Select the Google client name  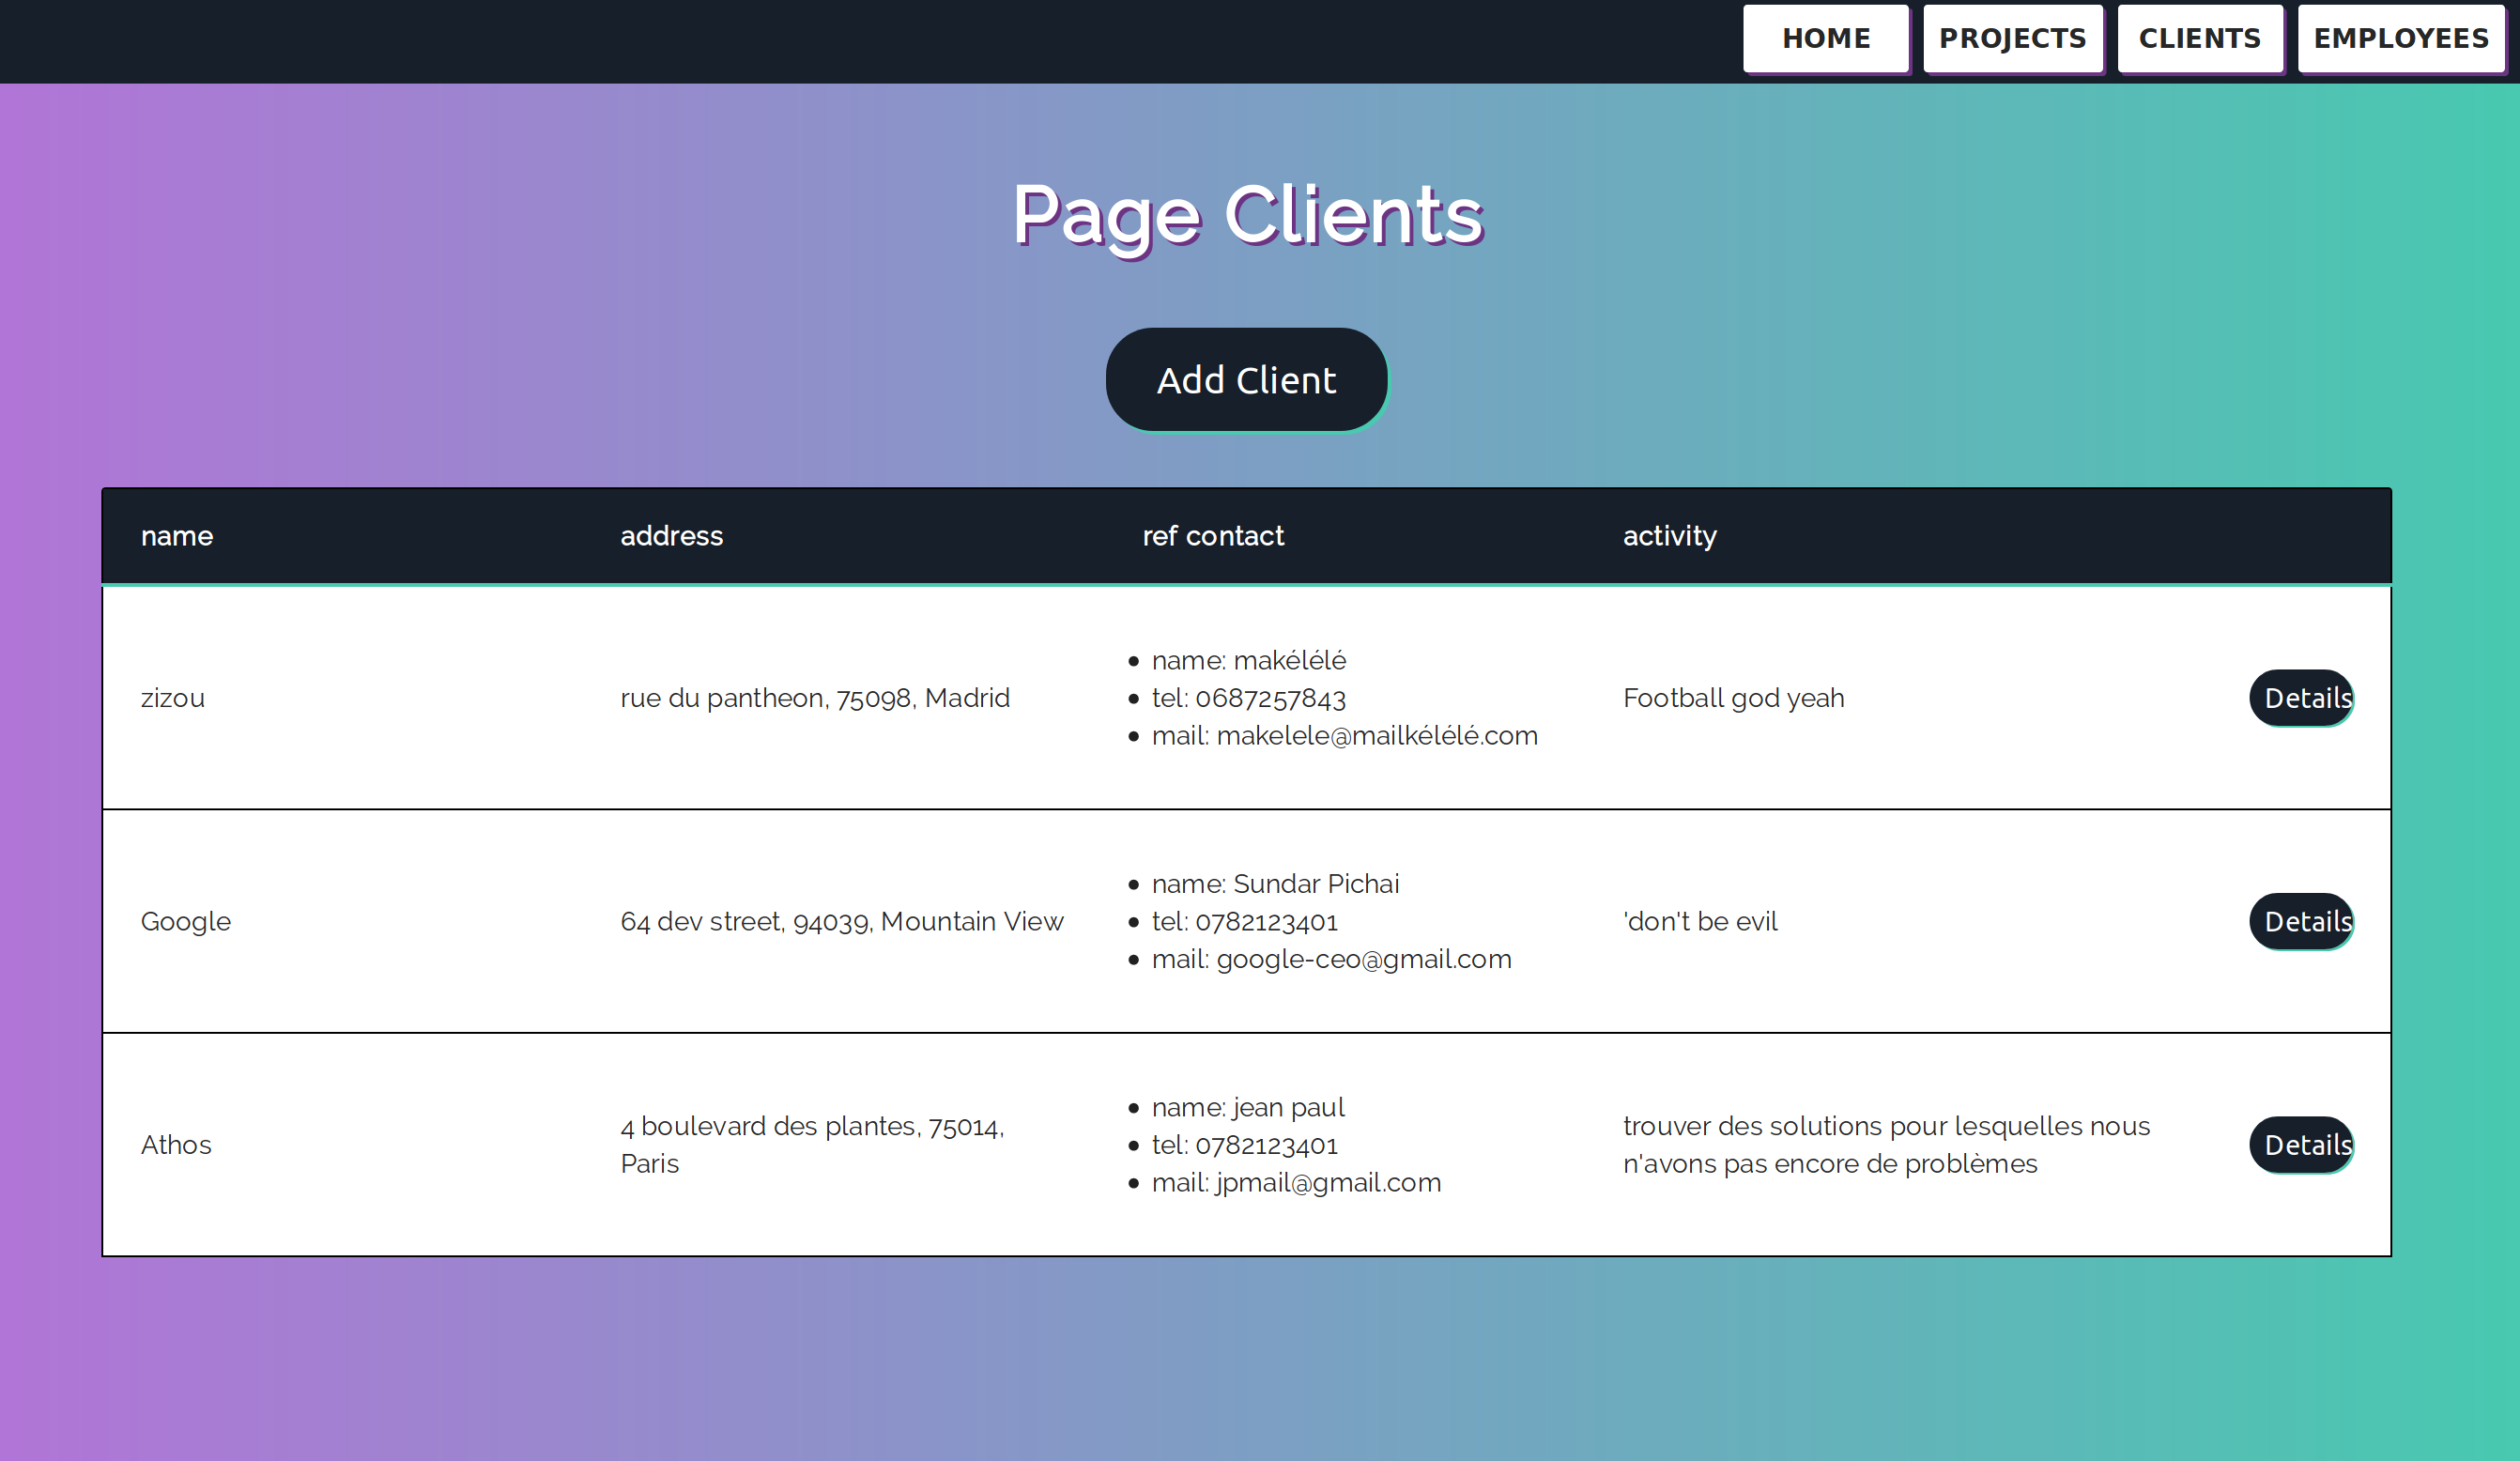click(x=185, y=921)
